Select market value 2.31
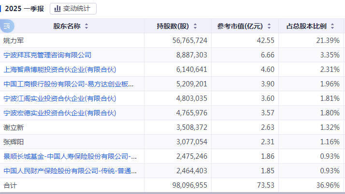 [268, 142]
